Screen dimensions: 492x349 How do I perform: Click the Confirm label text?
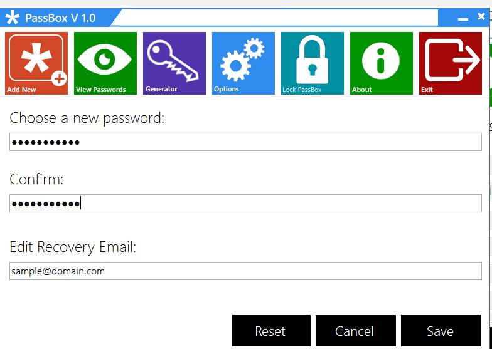click(x=36, y=180)
